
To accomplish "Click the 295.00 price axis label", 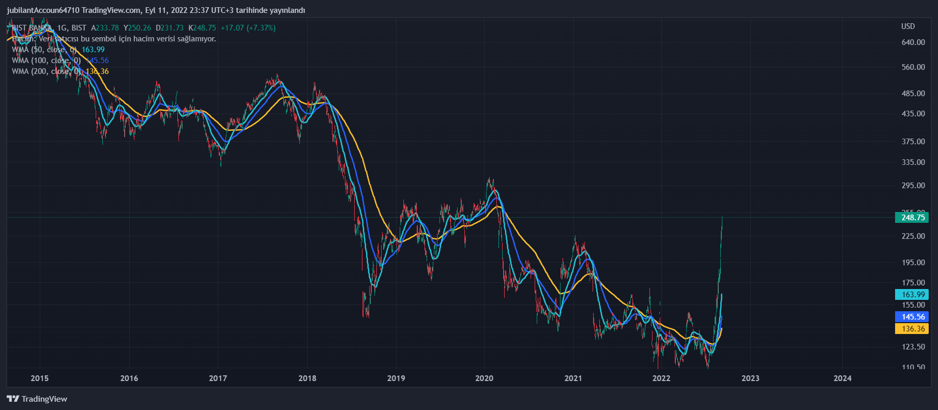I will tap(913, 186).
